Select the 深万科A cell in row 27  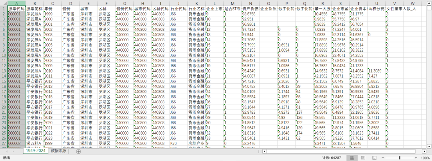pyautogui.click(x=34, y=143)
